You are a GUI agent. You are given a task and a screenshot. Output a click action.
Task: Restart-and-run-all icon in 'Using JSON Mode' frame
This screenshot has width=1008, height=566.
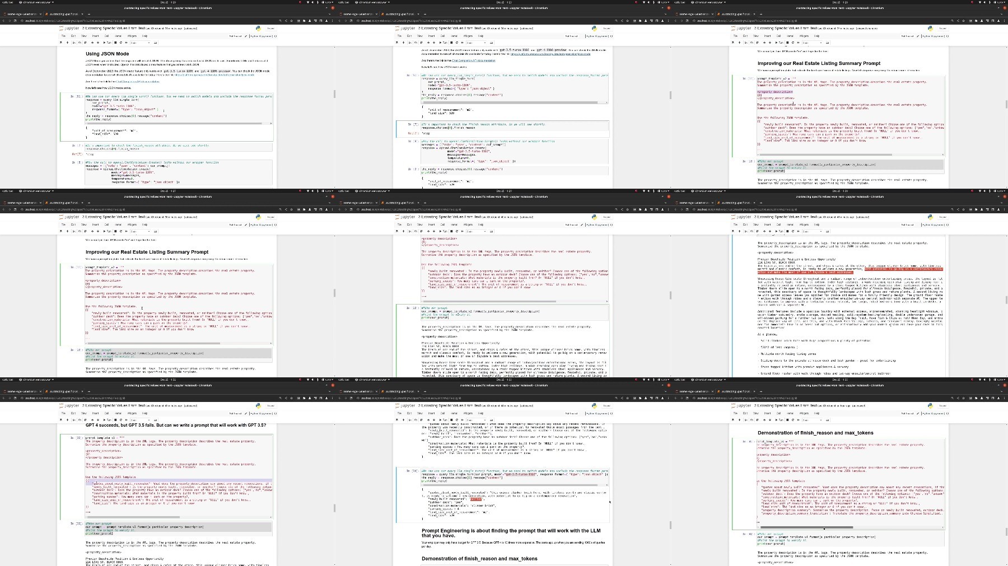click(126, 43)
